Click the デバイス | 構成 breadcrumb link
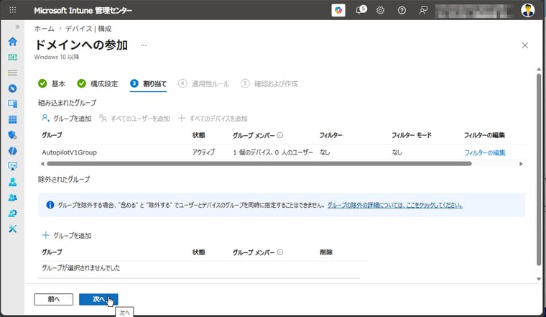 point(88,29)
